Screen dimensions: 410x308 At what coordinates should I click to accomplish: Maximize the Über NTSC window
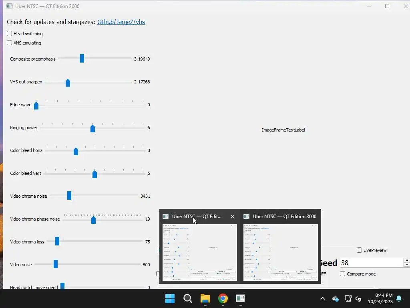point(387,6)
